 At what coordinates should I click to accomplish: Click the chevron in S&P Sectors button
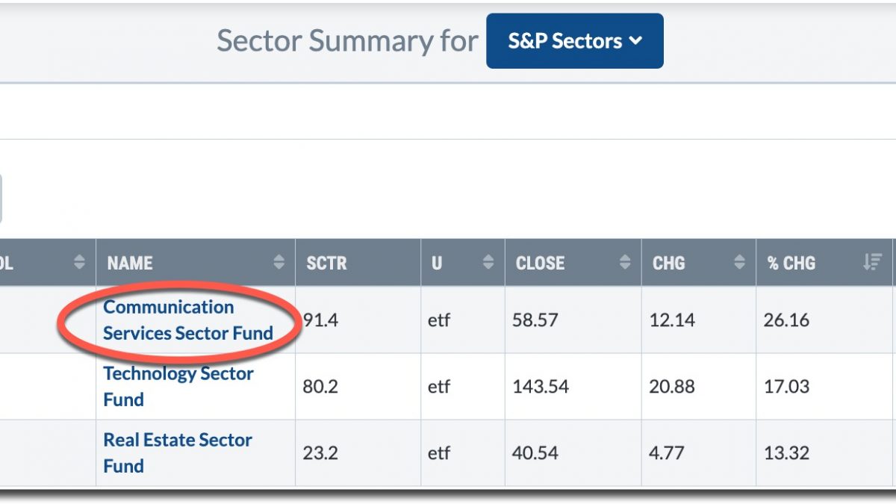[635, 41]
